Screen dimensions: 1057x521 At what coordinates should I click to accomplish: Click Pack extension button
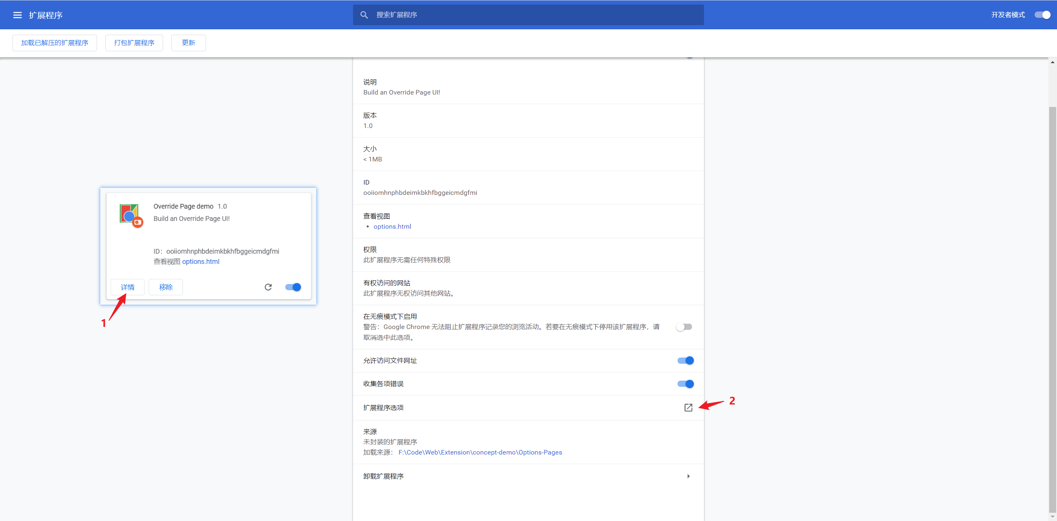click(x=134, y=43)
